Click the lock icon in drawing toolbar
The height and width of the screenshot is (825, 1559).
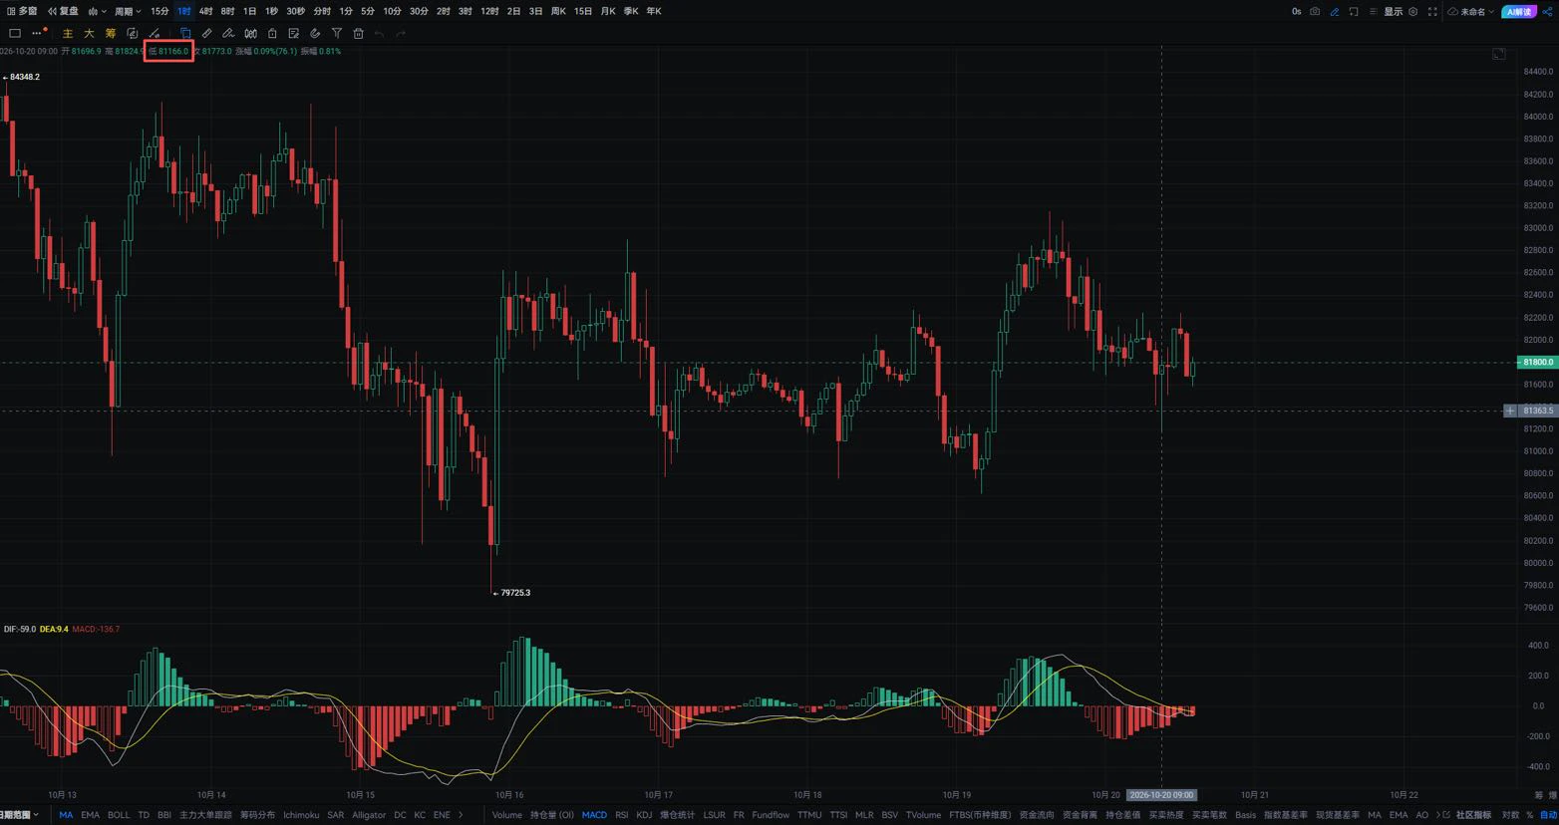(272, 34)
